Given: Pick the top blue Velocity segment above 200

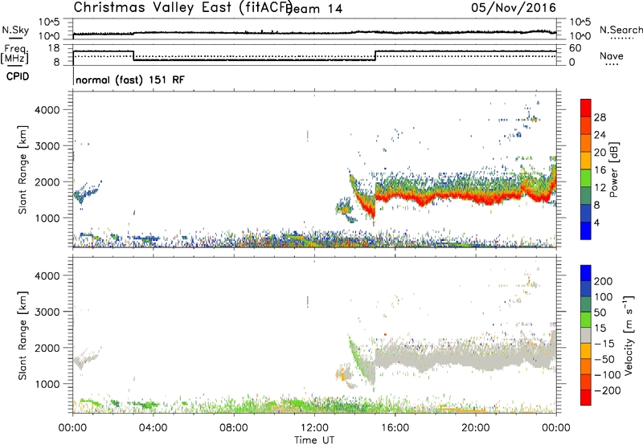Looking at the screenshot, I should [586, 273].
